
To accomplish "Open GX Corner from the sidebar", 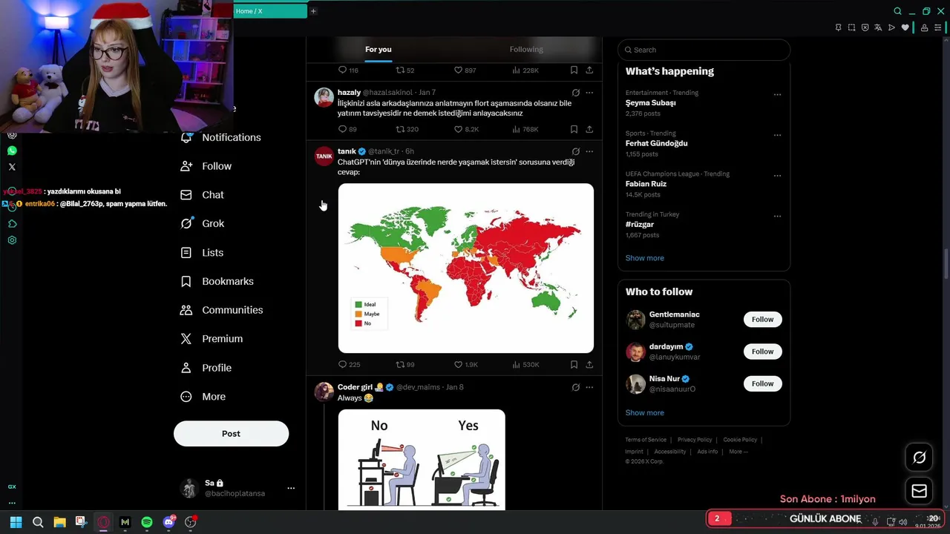I will click(12, 487).
